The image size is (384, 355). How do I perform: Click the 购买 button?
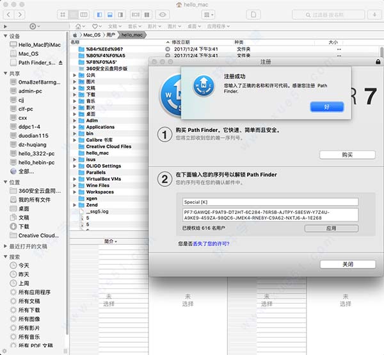348,154
